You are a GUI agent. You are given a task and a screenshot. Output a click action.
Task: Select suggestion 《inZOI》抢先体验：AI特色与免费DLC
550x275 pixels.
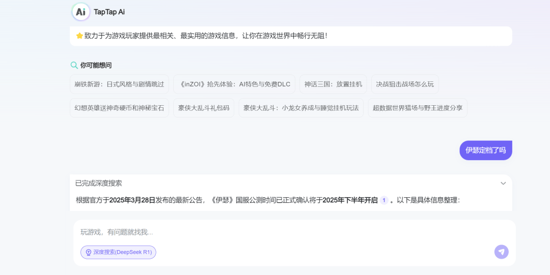[x=234, y=84]
